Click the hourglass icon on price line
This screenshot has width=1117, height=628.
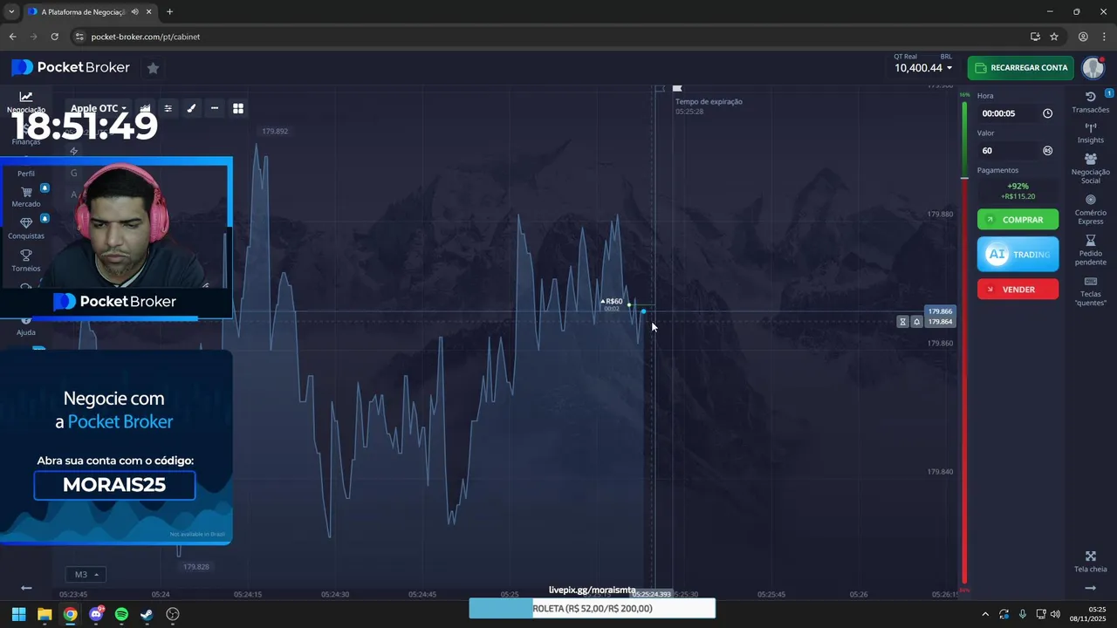[903, 322]
